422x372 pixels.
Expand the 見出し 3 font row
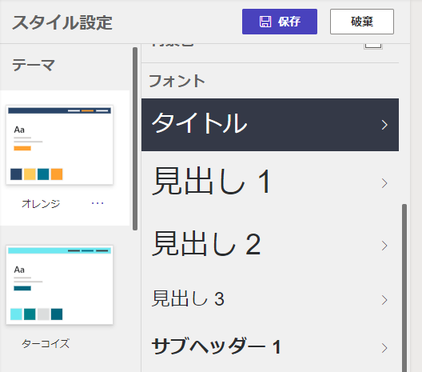coord(270,299)
